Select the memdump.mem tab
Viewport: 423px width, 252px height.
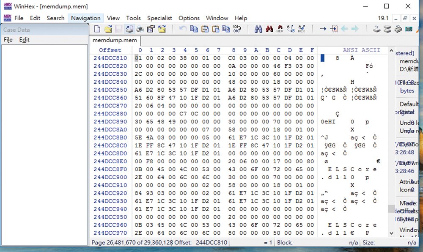point(115,41)
